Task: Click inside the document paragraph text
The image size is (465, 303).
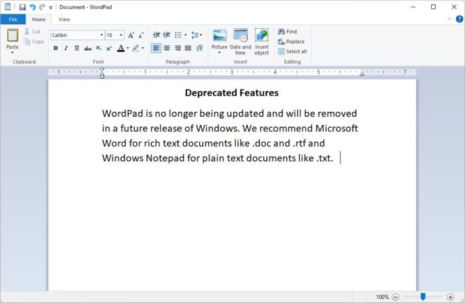Action: [x=230, y=135]
